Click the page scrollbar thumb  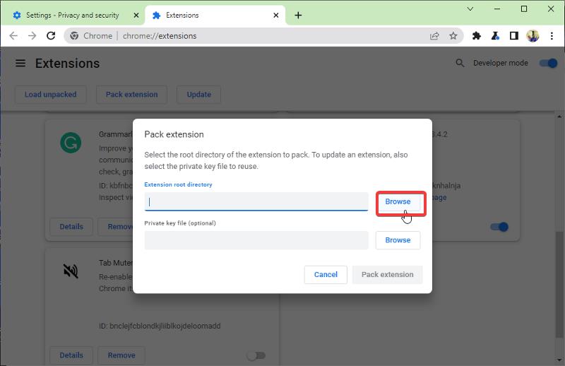[x=559, y=284]
